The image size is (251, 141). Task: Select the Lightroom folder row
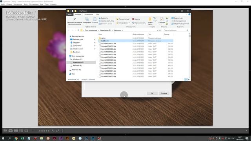point(136,41)
